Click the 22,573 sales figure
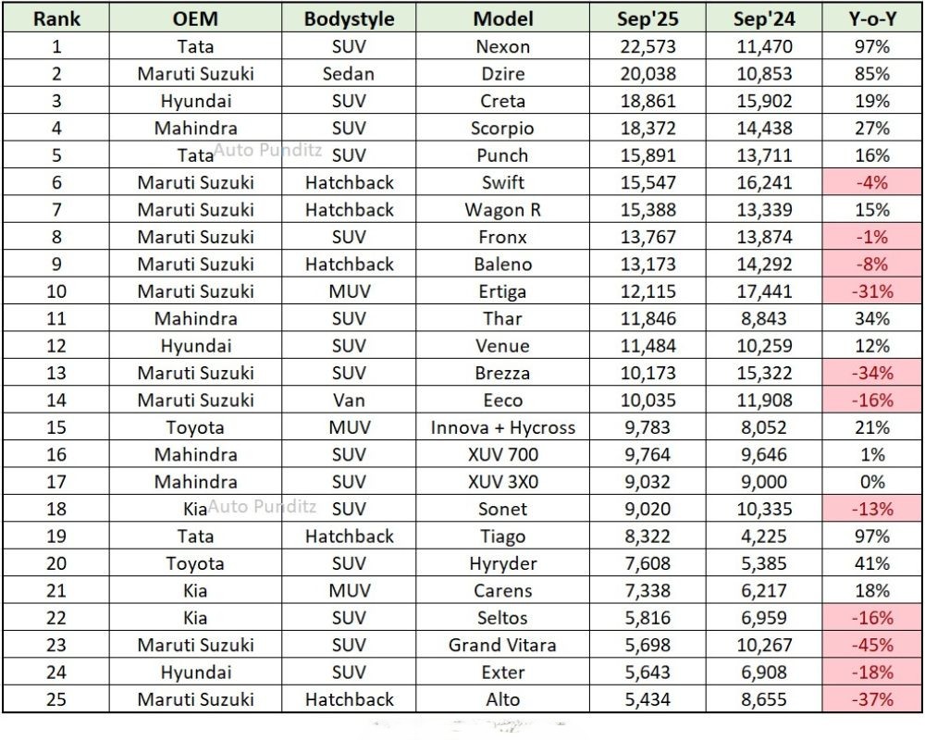The width and height of the screenshot is (925, 740). [647, 46]
